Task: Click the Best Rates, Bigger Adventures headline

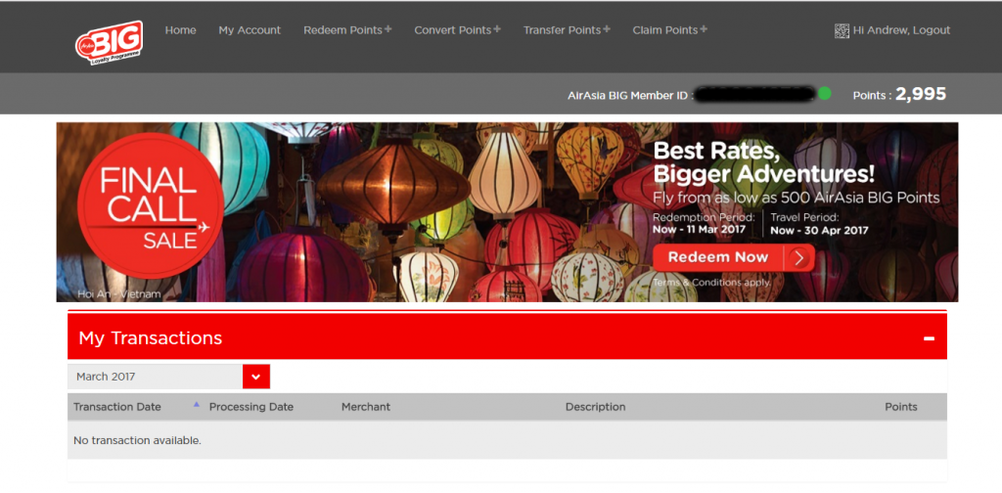Action: point(764,162)
